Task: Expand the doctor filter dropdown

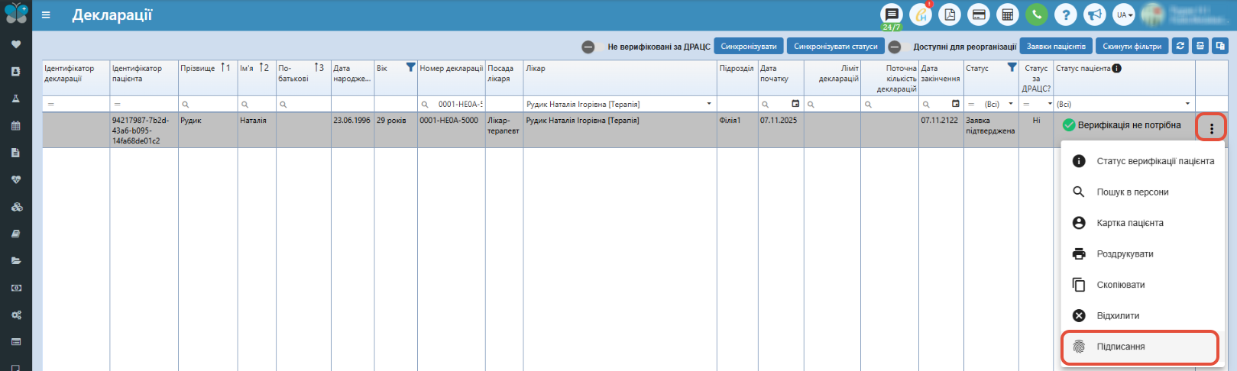Action: [x=709, y=104]
